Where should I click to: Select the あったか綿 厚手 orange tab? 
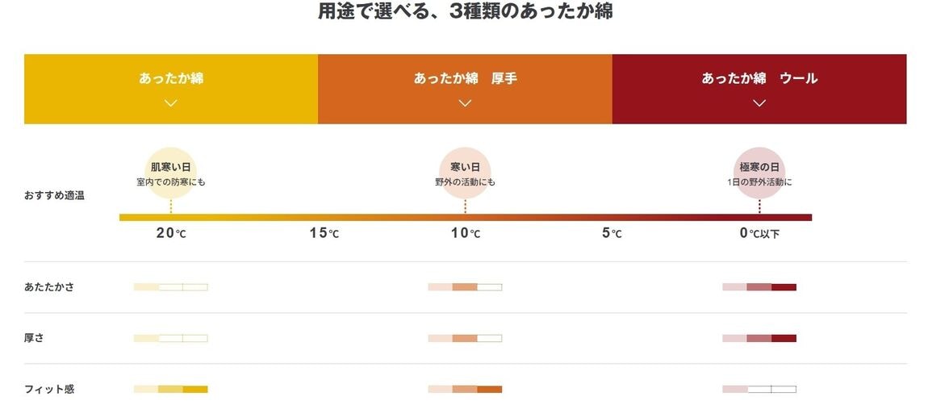(465, 79)
